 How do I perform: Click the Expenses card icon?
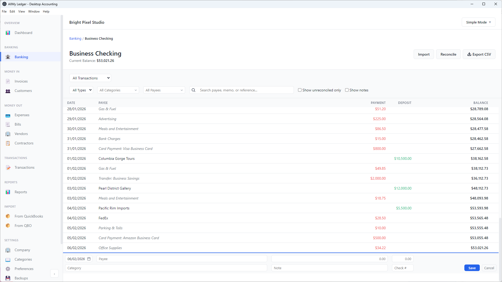8,115
